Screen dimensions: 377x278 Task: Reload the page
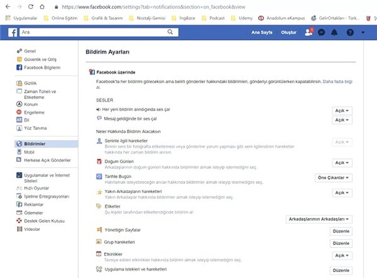point(31,6)
